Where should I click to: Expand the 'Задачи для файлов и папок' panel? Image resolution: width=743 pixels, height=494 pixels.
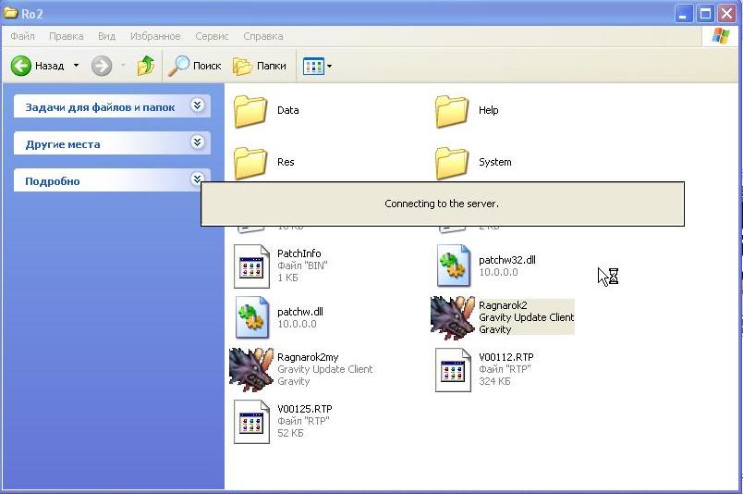coord(197,106)
